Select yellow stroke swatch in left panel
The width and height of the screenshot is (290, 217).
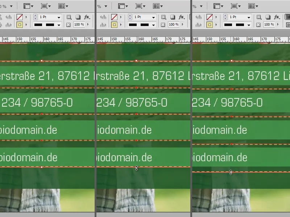pos(20,25)
